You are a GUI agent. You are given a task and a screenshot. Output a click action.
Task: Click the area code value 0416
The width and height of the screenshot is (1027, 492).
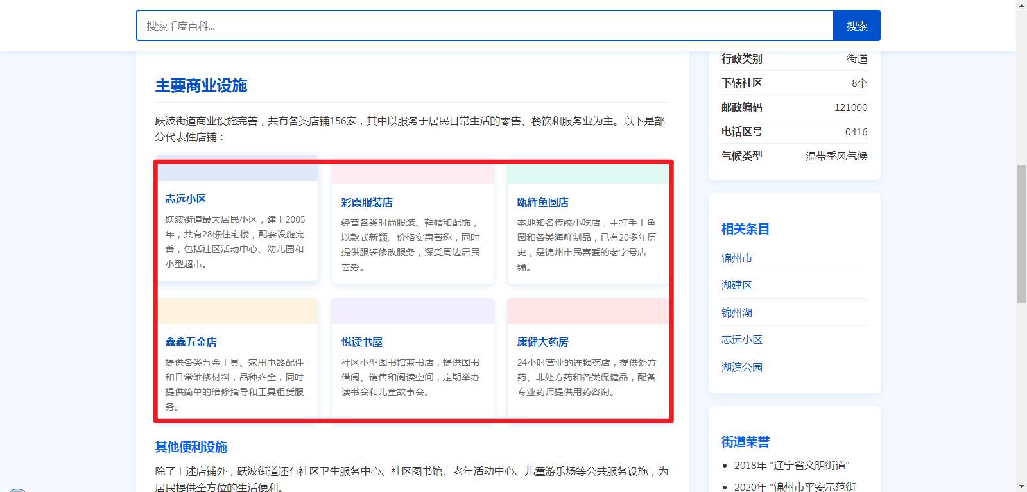click(x=856, y=131)
